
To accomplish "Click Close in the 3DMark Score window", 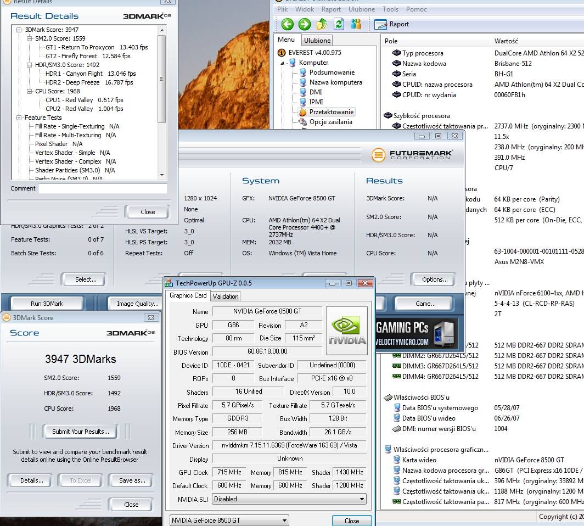I will point(131,505).
